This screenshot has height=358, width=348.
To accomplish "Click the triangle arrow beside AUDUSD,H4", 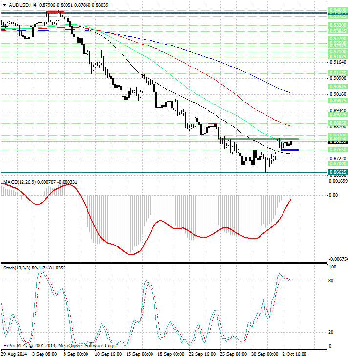I will click(x=4, y=5).
